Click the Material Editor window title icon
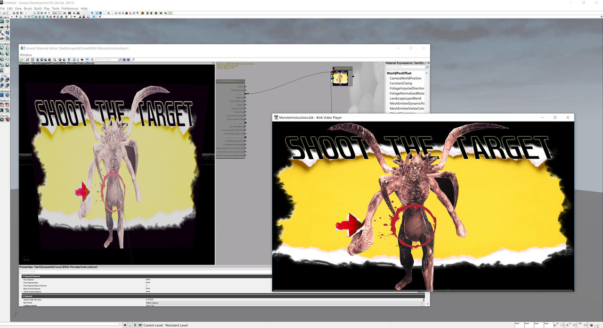603x328 pixels. coord(22,48)
